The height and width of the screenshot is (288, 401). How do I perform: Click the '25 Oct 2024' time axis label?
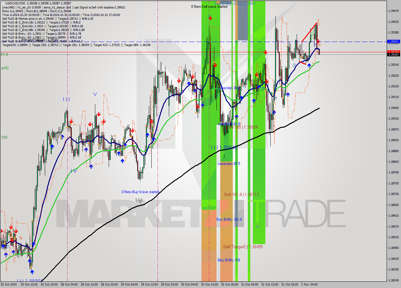pyautogui.click(x=8, y=285)
